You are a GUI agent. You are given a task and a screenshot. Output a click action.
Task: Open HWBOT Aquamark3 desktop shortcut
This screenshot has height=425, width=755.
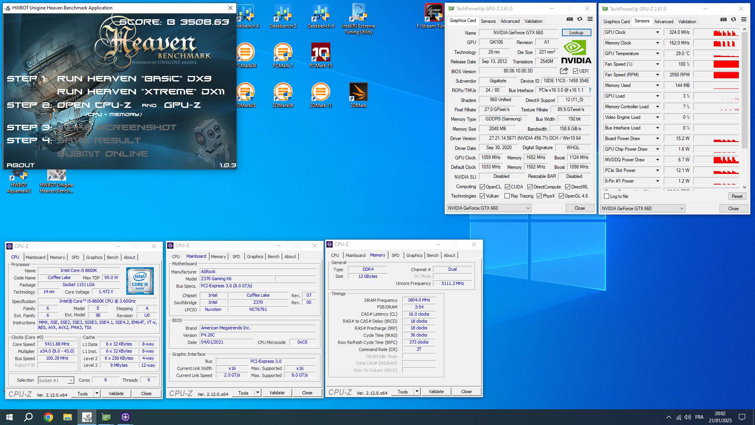(x=19, y=182)
